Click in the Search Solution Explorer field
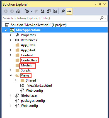The height and width of the screenshot is (118, 109). click(50, 18)
